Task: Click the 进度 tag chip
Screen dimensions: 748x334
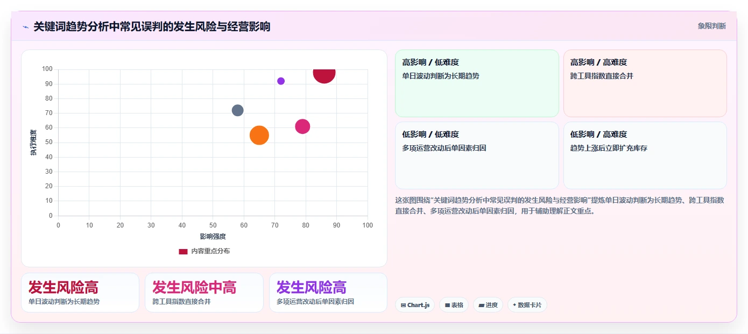Action: point(488,305)
